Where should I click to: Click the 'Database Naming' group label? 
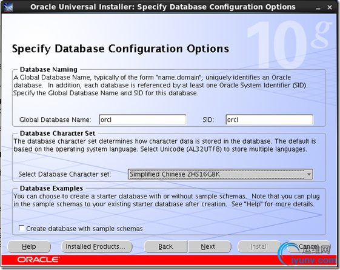(48, 69)
